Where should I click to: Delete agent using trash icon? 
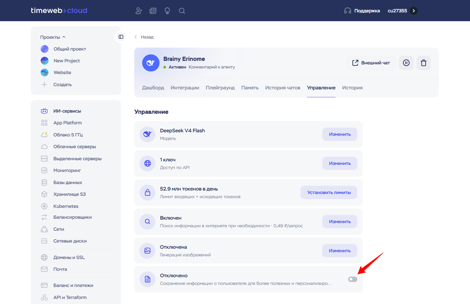click(424, 63)
